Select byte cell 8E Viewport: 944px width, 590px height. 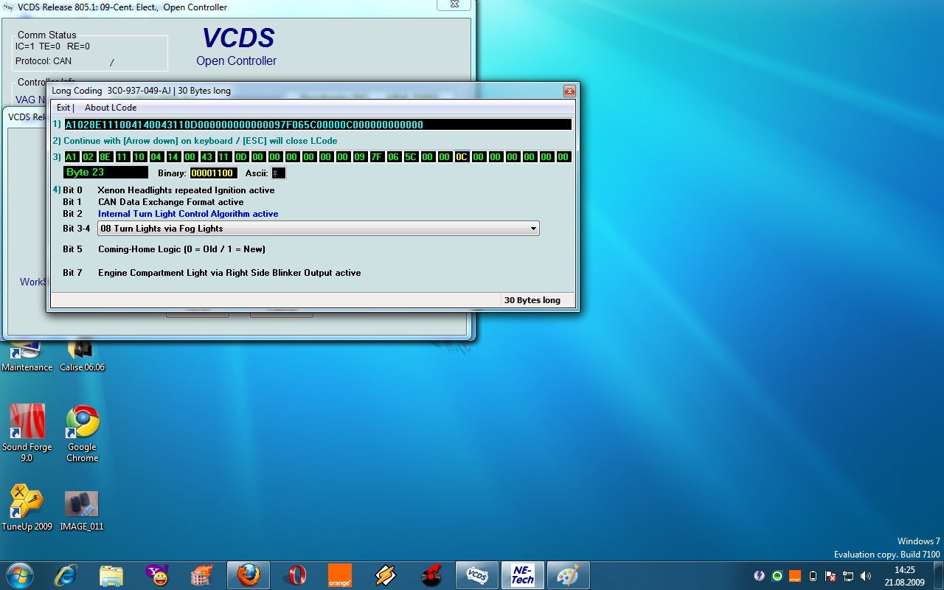(105, 157)
